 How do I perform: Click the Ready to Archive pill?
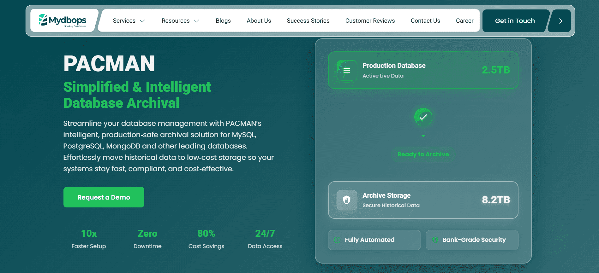tap(423, 154)
